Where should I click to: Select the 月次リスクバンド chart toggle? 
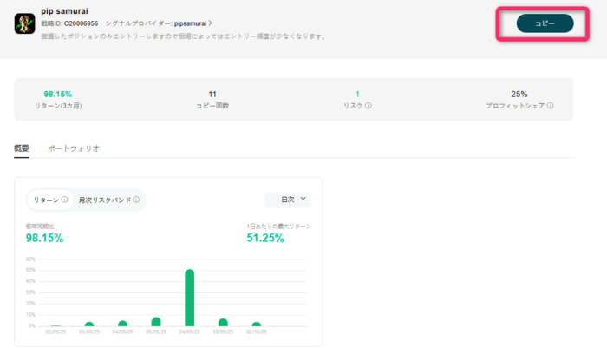104,200
